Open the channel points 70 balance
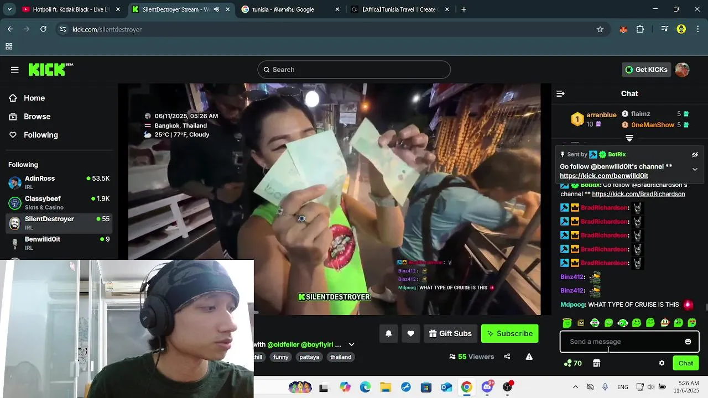This screenshot has width=708, height=398. point(573,363)
